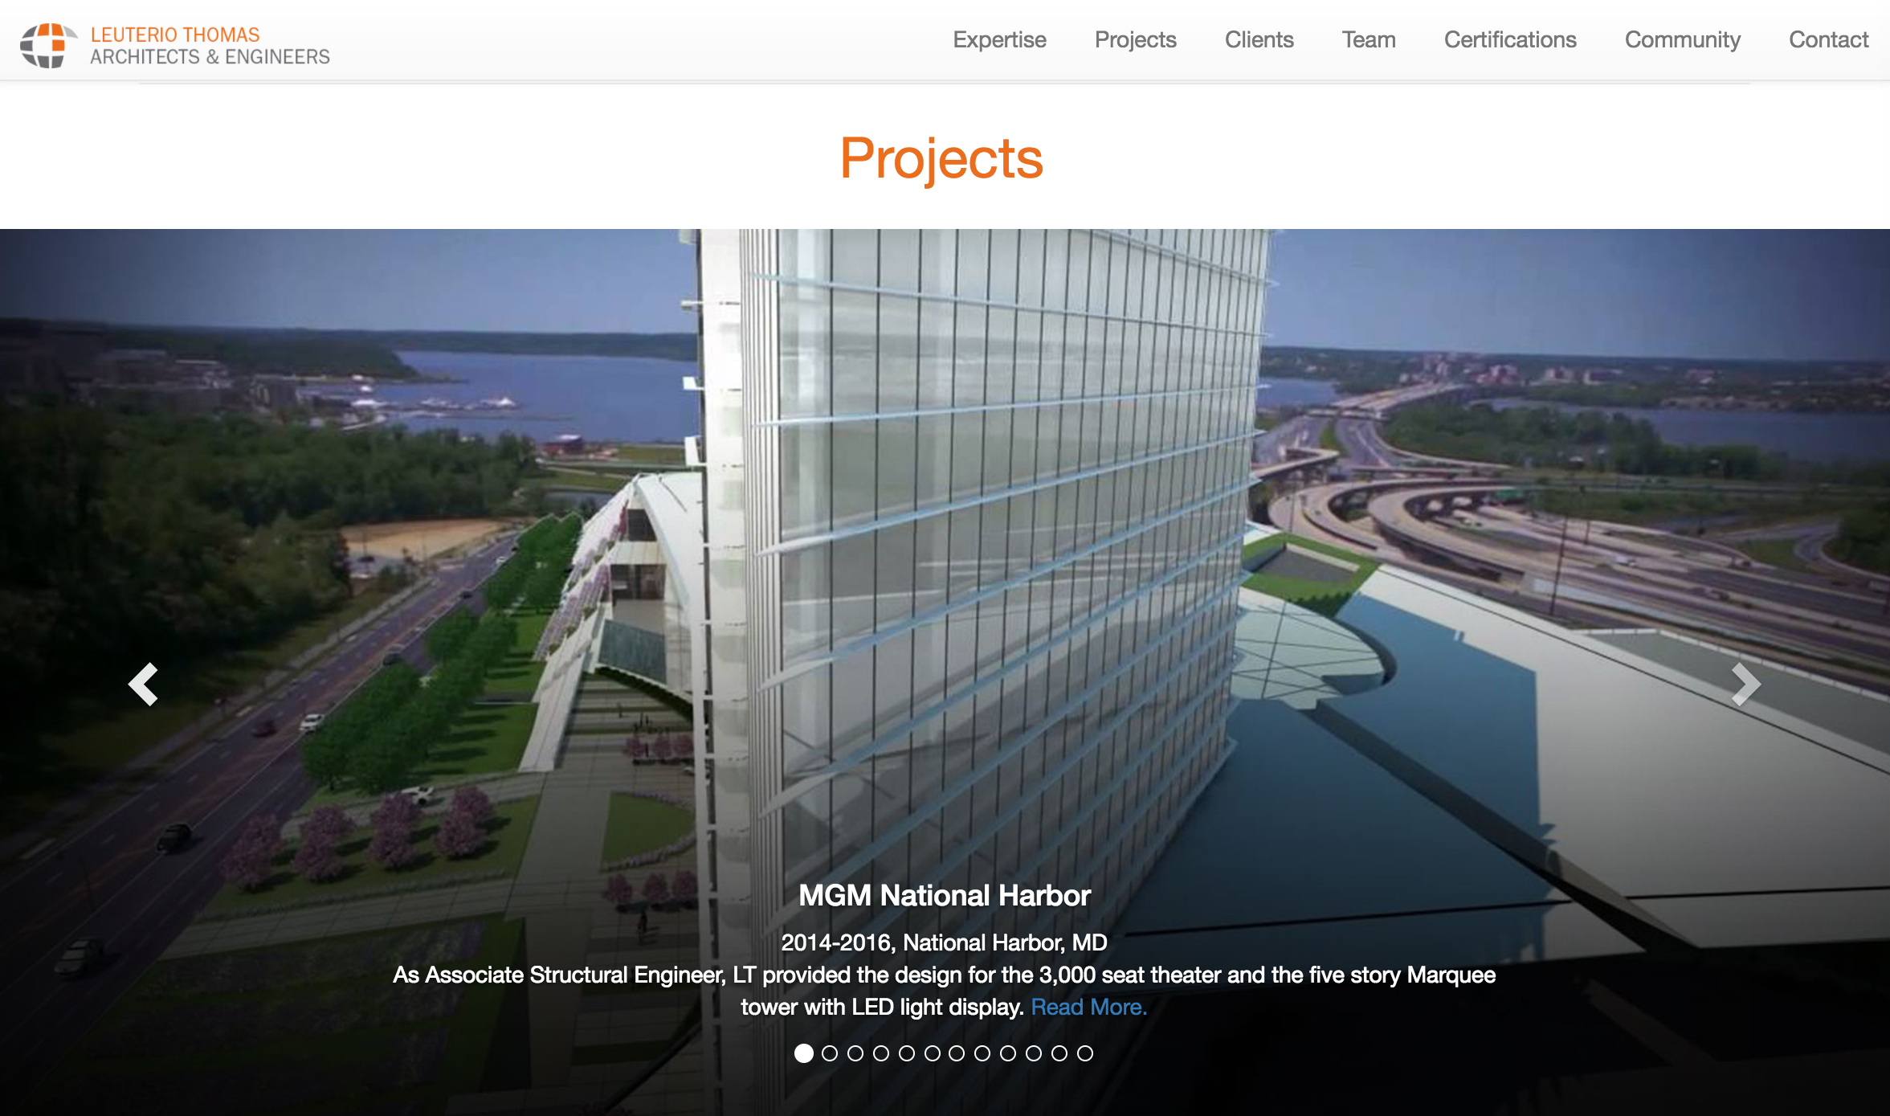The image size is (1890, 1116).
Task: Jump to the sixth carousel dot
Action: click(x=932, y=1053)
